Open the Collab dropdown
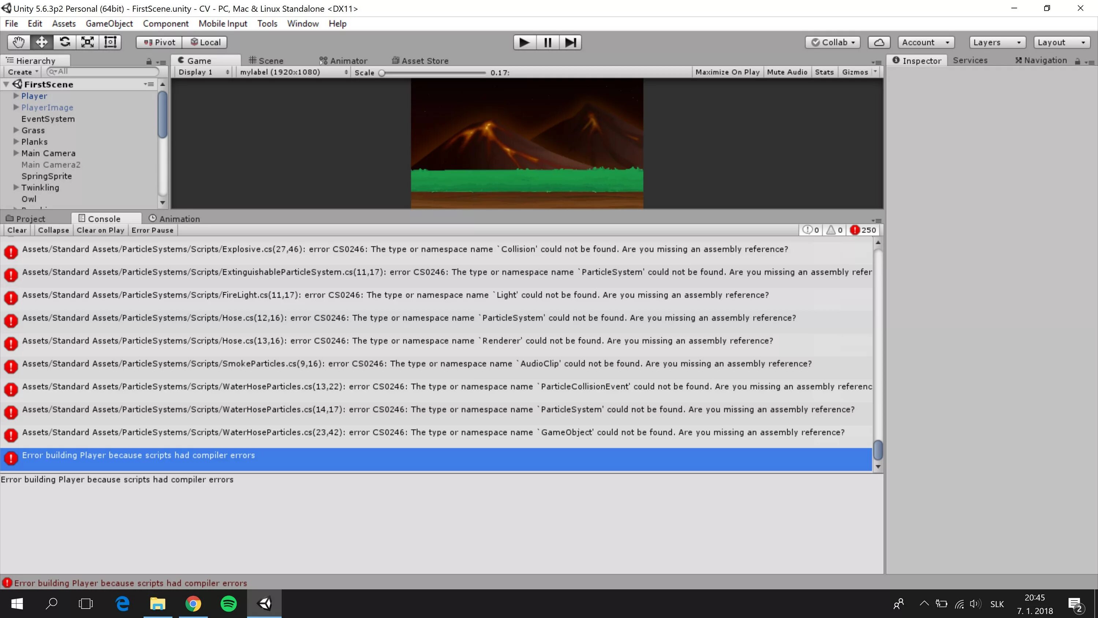 (x=832, y=42)
